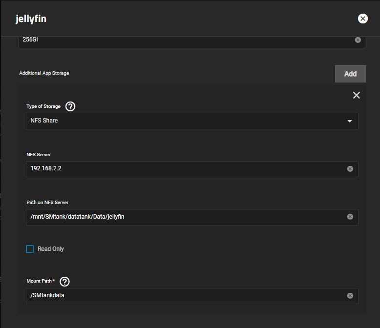Open the Type of Storage dropdown
The width and height of the screenshot is (380, 328).
click(x=192, y=121)
